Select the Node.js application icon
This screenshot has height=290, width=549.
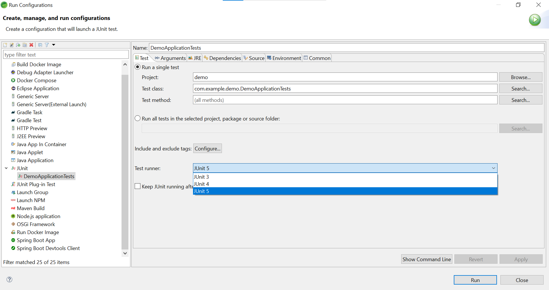coord(13,216)
